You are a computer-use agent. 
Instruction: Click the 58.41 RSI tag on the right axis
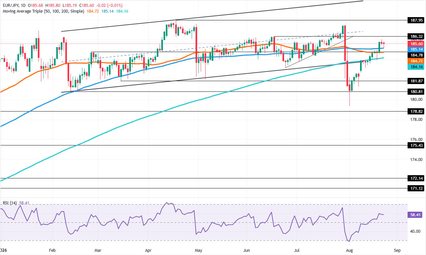[x=416, y=214]
